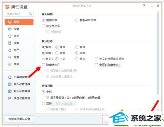Click 恢复本页默认设置 button

19,119
